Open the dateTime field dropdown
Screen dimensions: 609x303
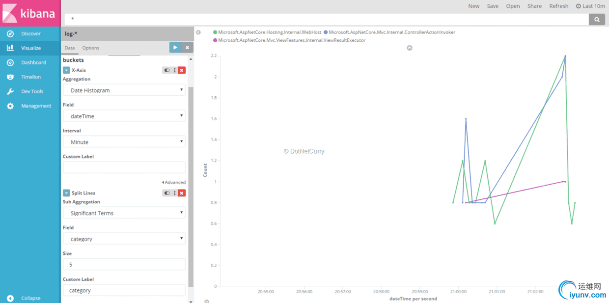point(124,116)
